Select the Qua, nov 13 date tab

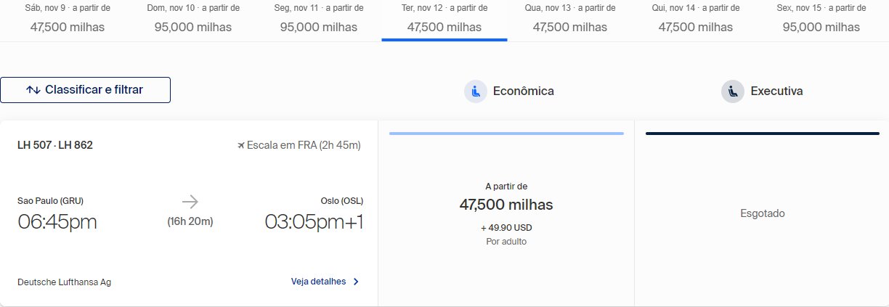[x=570, y=20]
